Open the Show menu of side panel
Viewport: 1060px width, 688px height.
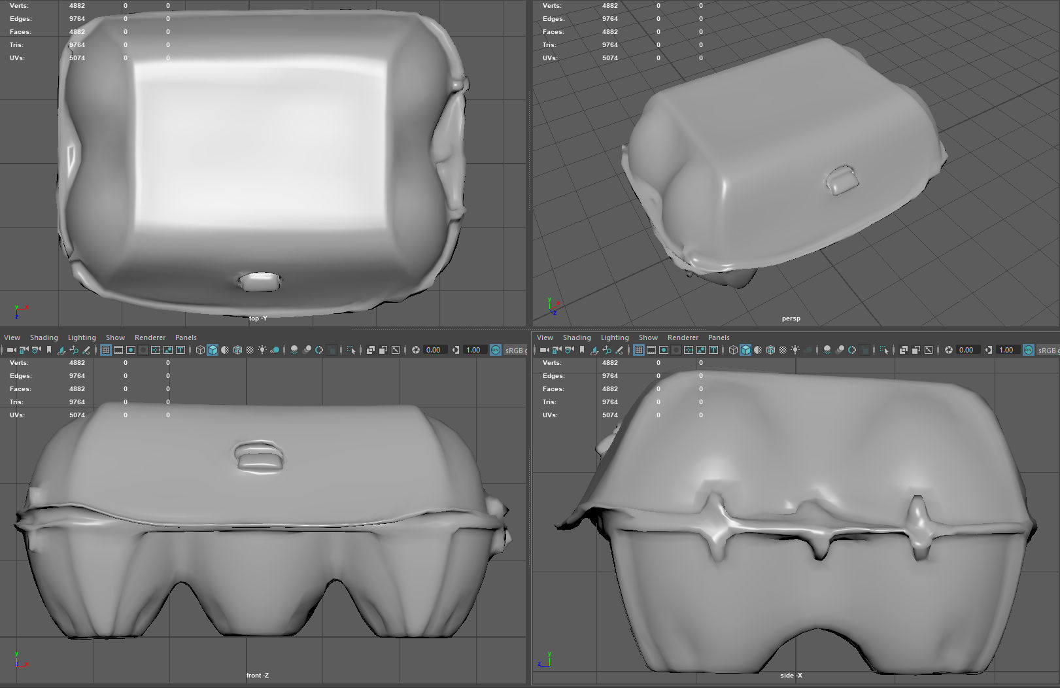pyautogui.click(x=648, y=337)
